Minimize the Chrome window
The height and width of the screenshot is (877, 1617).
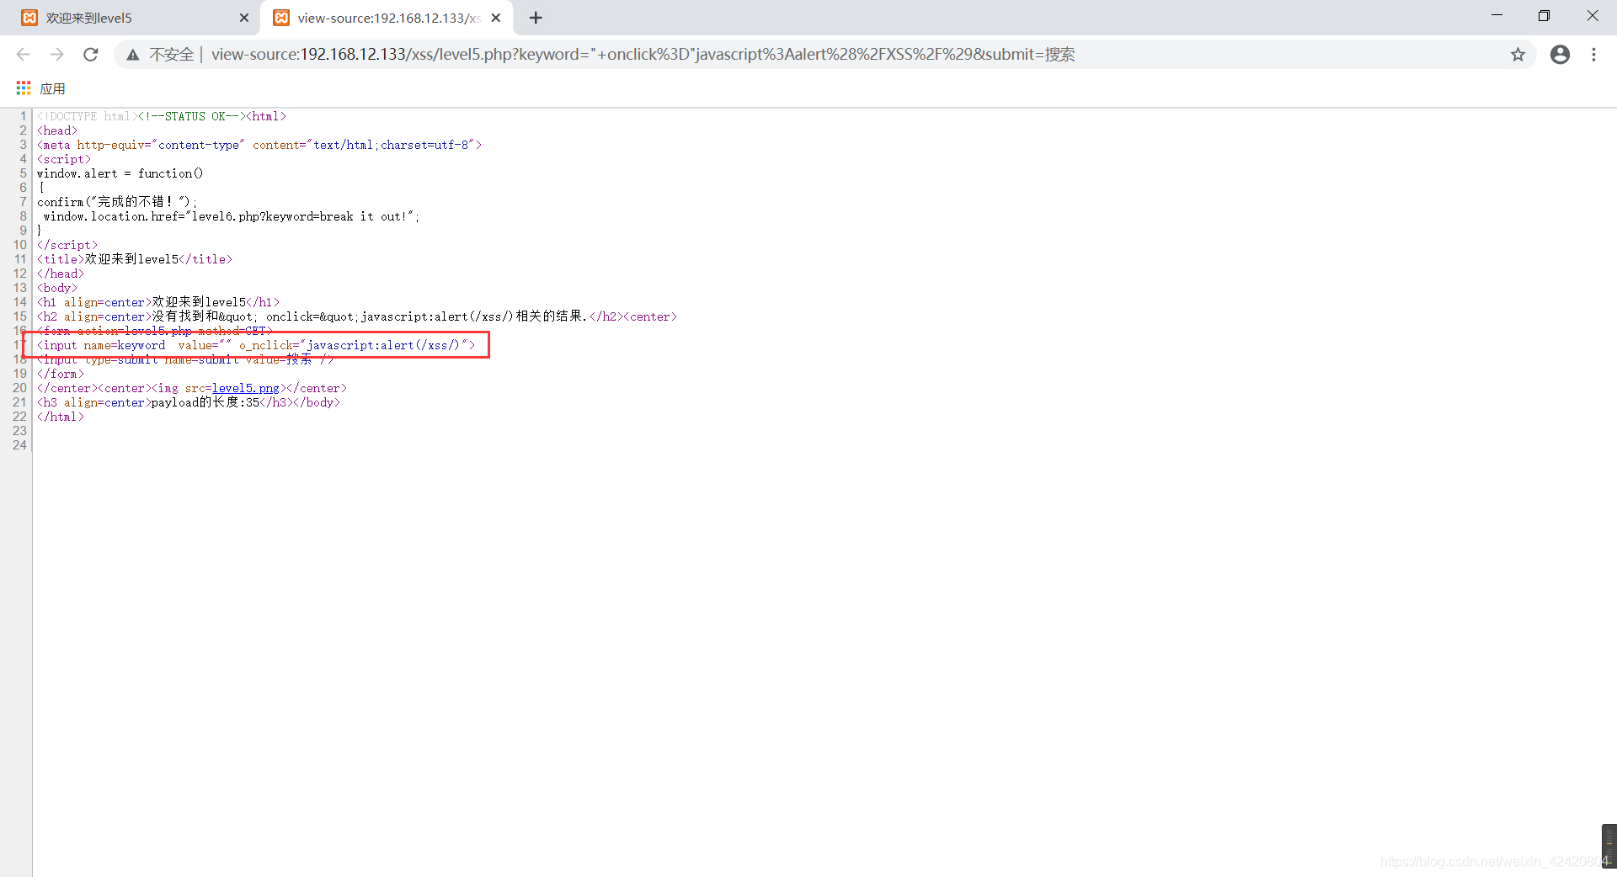click(1497, 16)
